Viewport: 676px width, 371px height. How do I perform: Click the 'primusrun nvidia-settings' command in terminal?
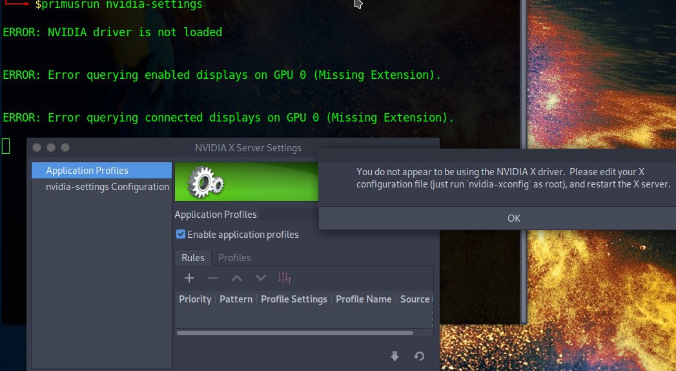pyautogui.click(x=122, y=5)
